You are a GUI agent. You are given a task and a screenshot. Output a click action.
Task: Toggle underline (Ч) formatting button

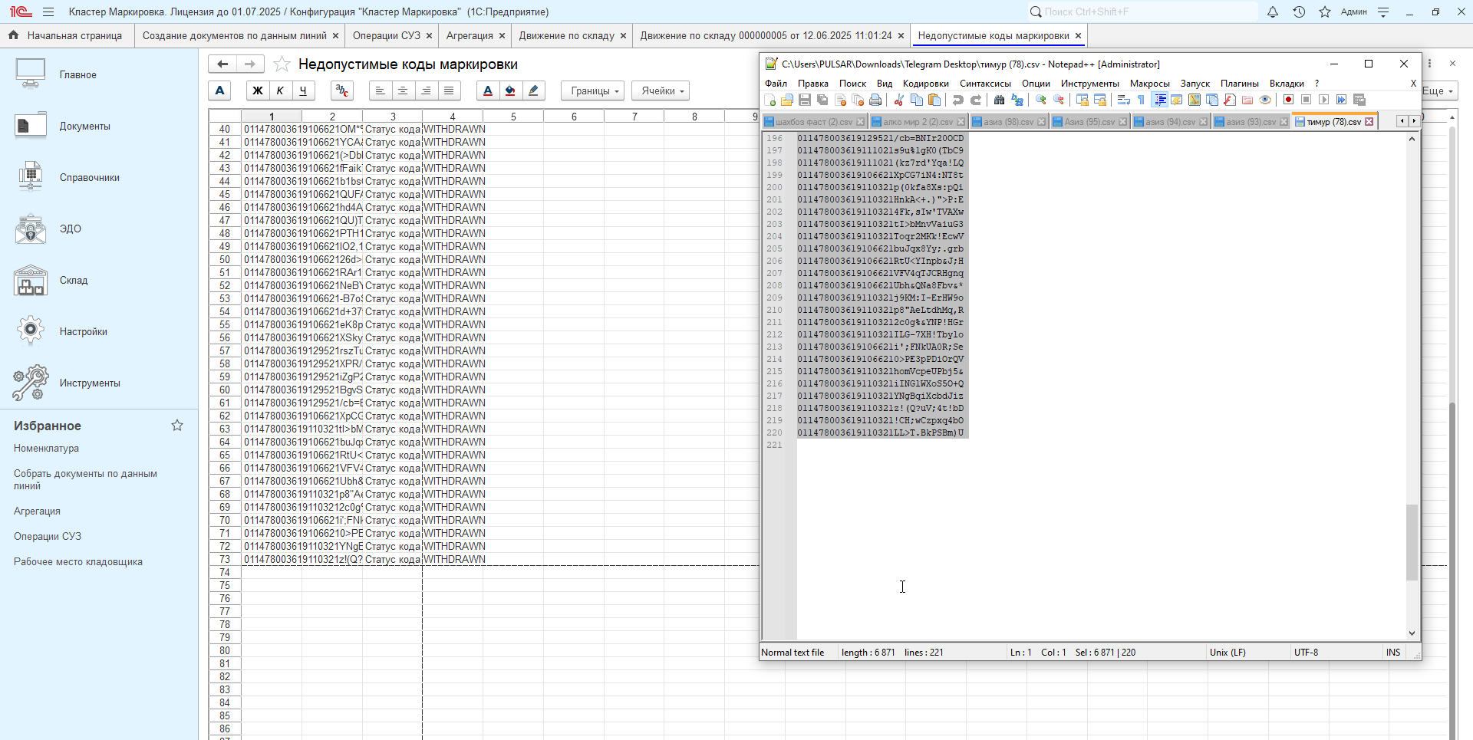pos(303,90)
